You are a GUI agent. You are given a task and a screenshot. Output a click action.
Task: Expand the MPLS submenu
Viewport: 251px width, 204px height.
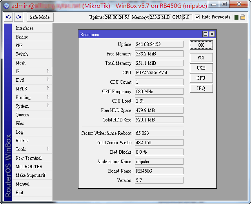32,88
